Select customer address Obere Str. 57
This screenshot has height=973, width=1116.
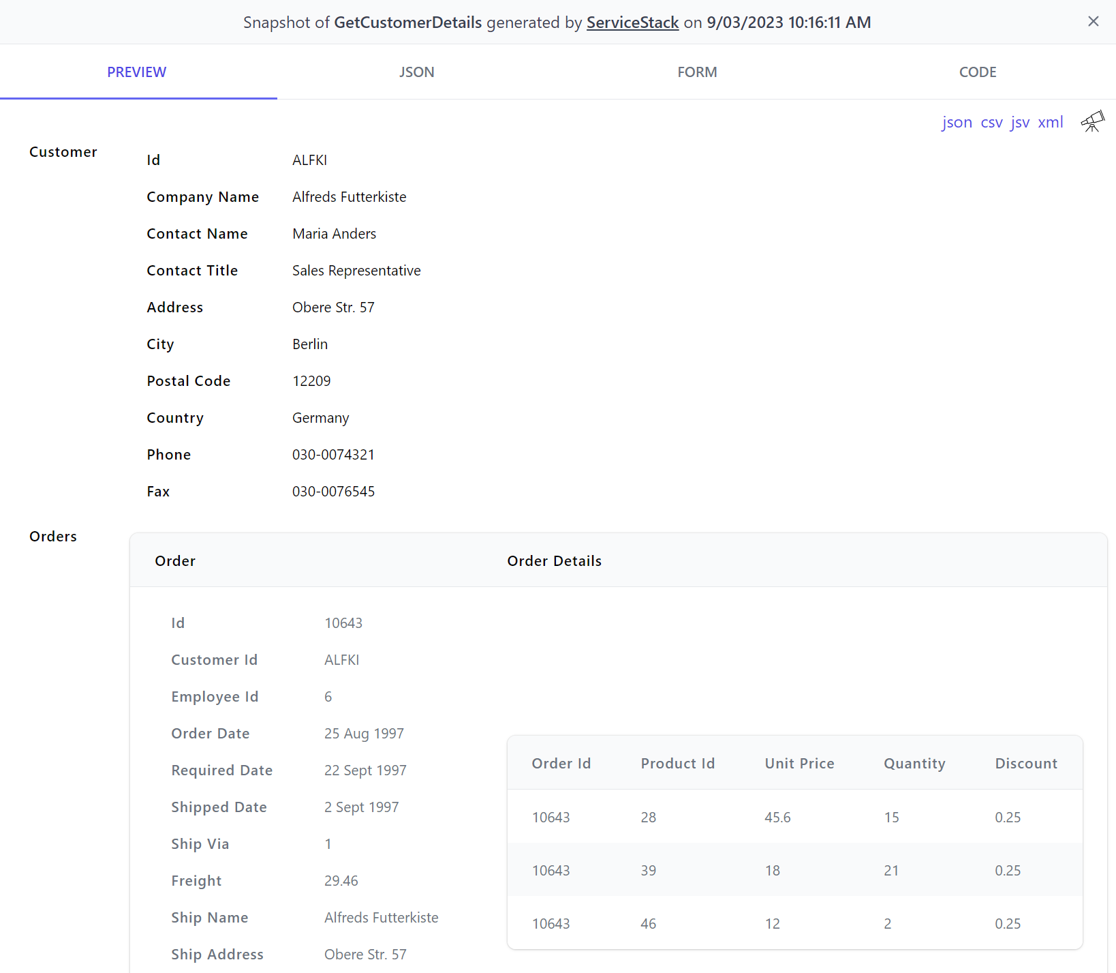tap(333, 308)
